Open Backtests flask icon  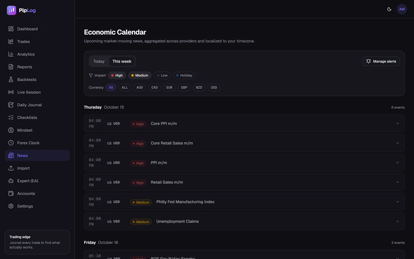(11, 80)
